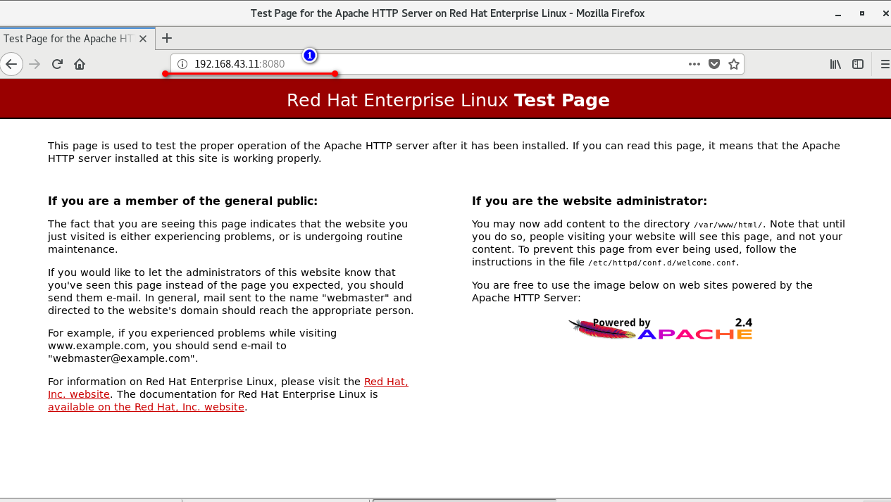Open the Firefox hamburger menu
Screen dimensions: 891x502
(885, 64)
